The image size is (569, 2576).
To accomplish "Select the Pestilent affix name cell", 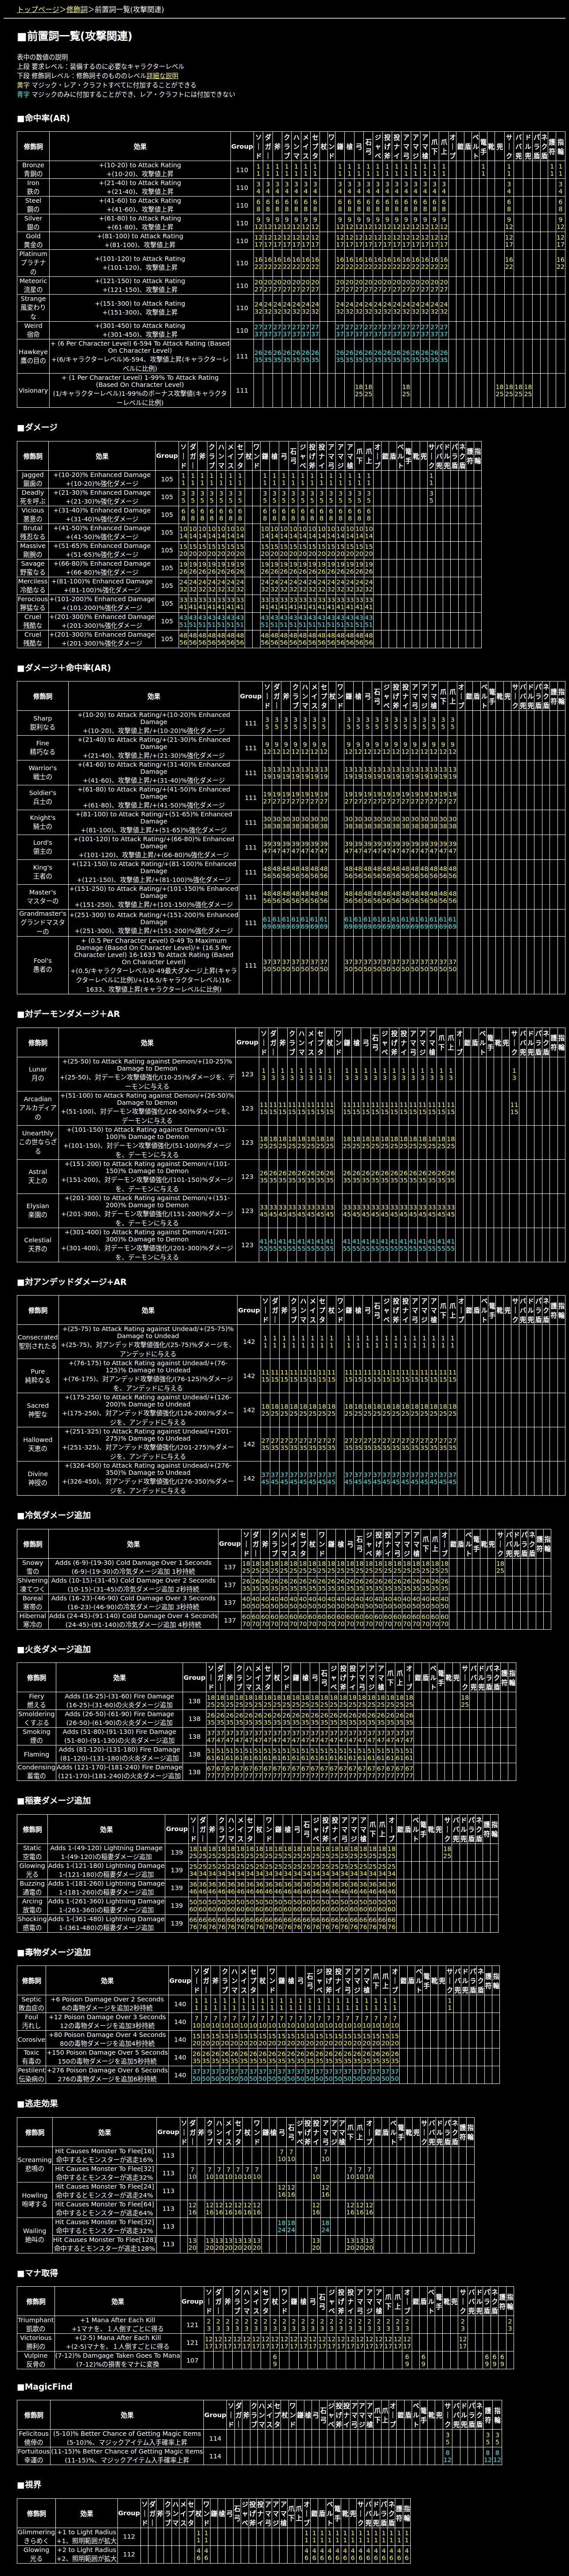I will coord(32,2075).
